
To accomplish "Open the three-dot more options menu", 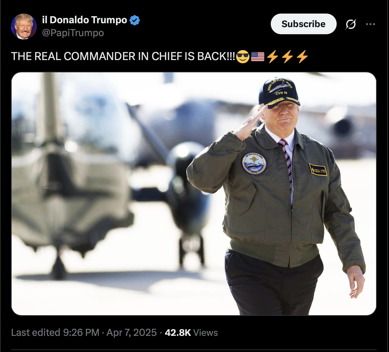I will click(370, 24).
